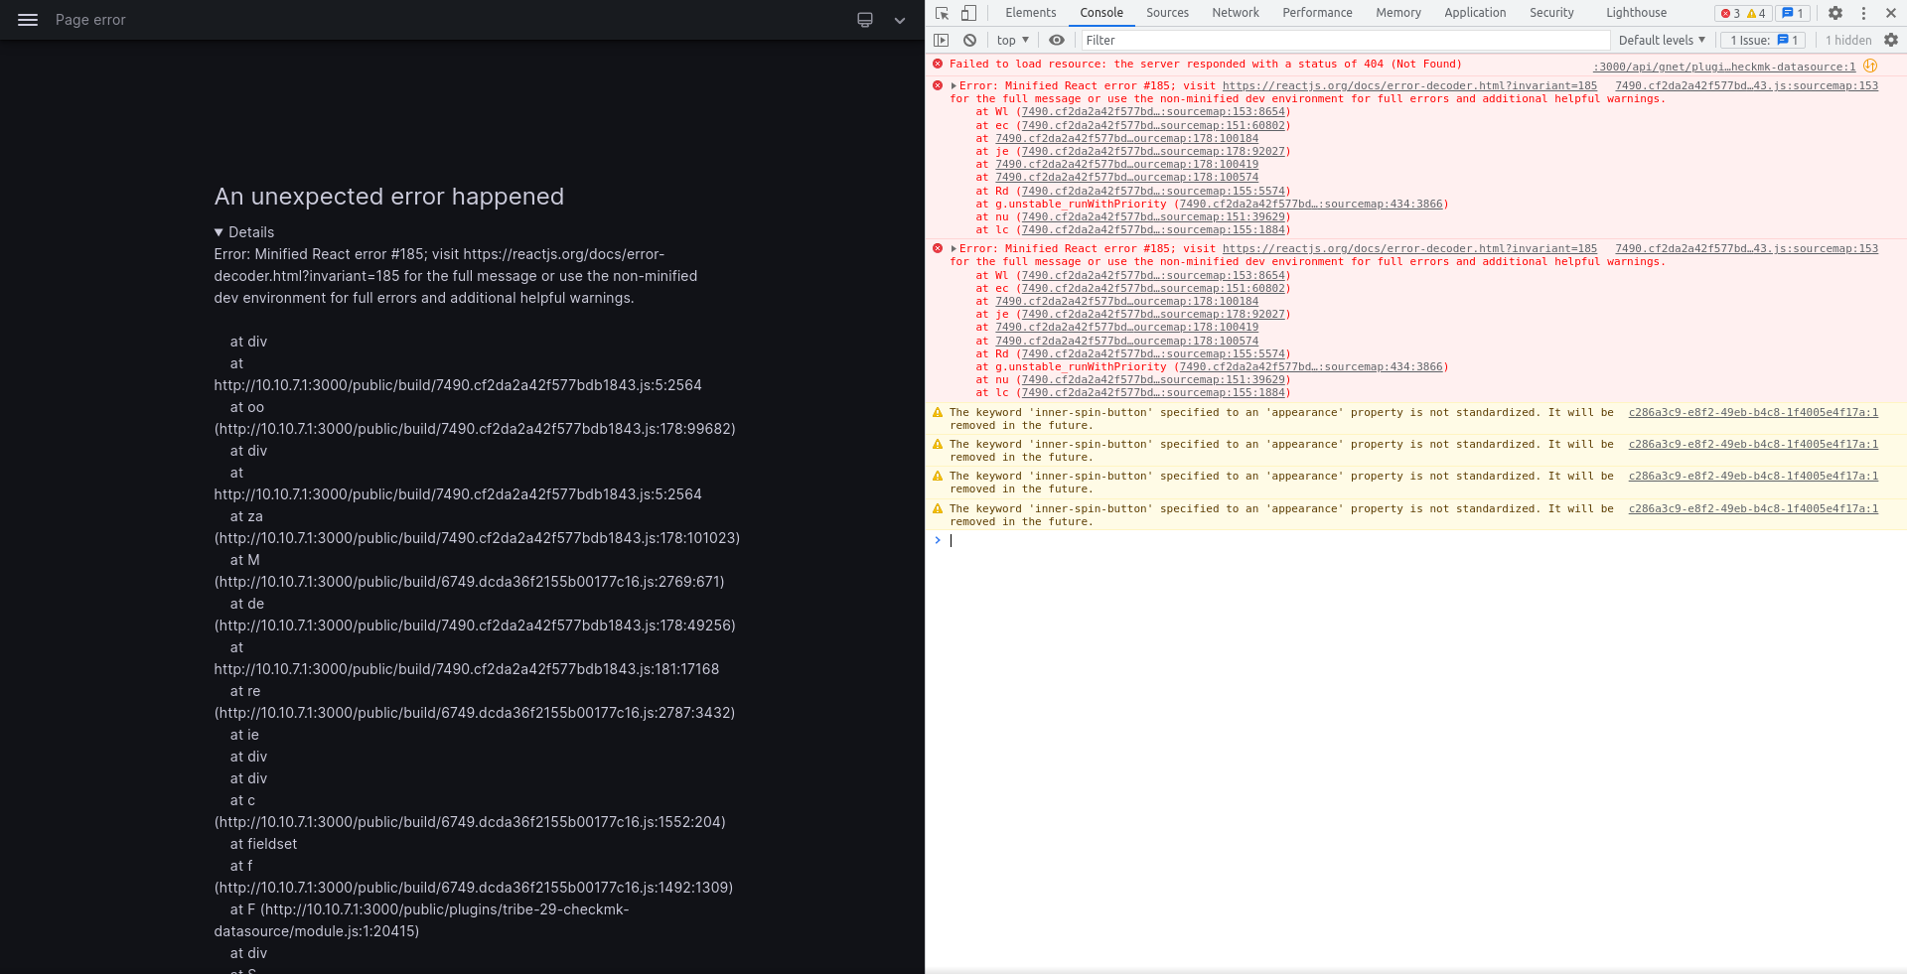
Task: Show the console sidebar
Action: click(x=941, y=40)
